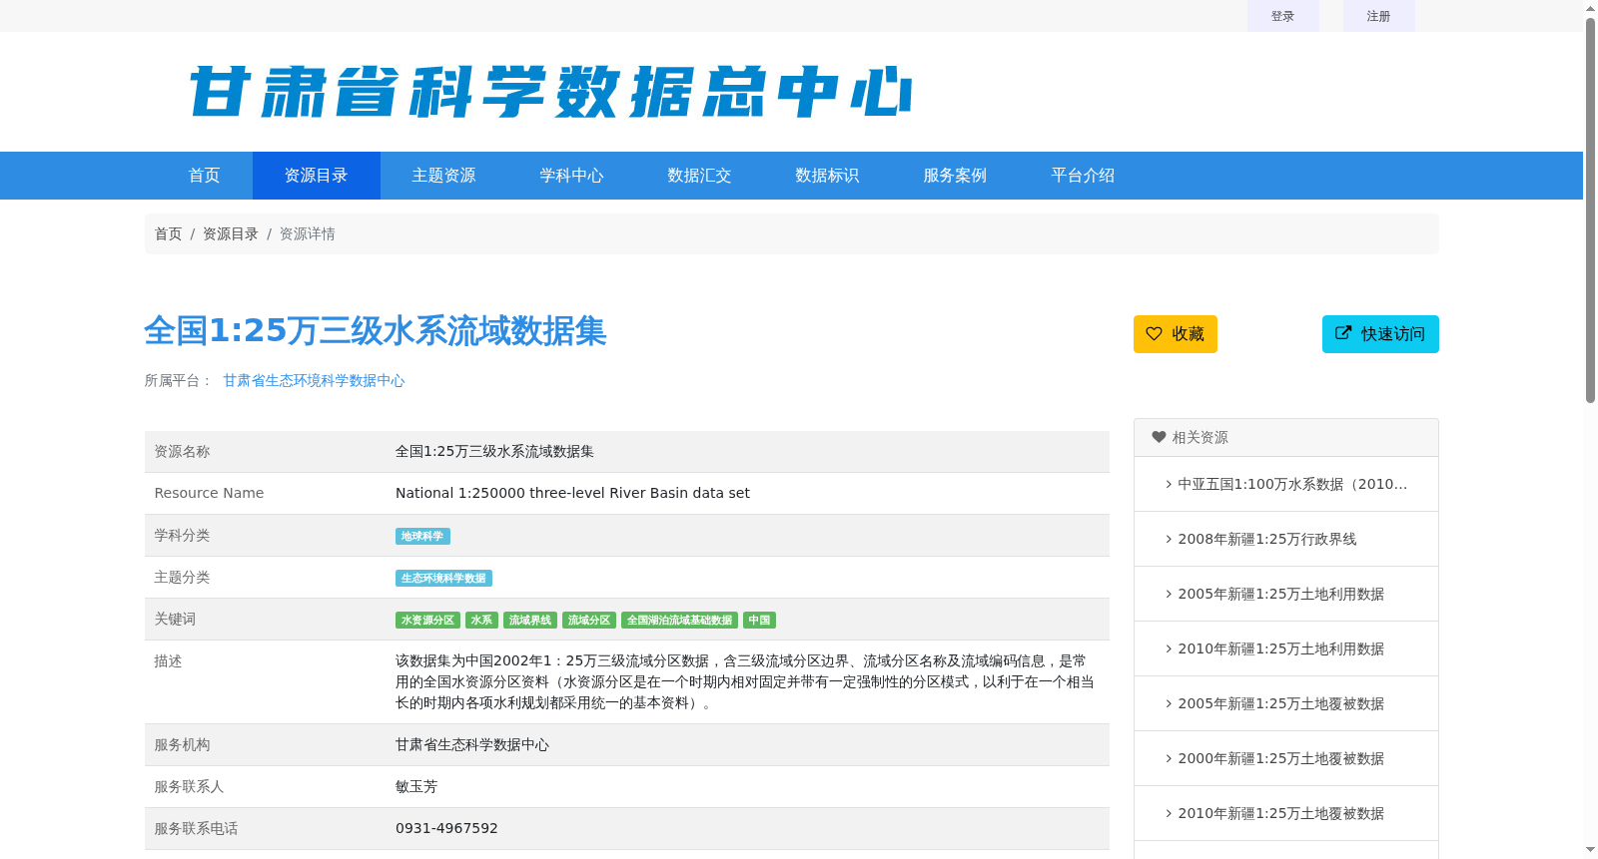Click the chevron before 中亚五国1:100万水系数据

(x=1169, y=484)
